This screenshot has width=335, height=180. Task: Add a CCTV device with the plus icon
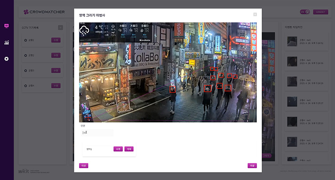[60, 28]
